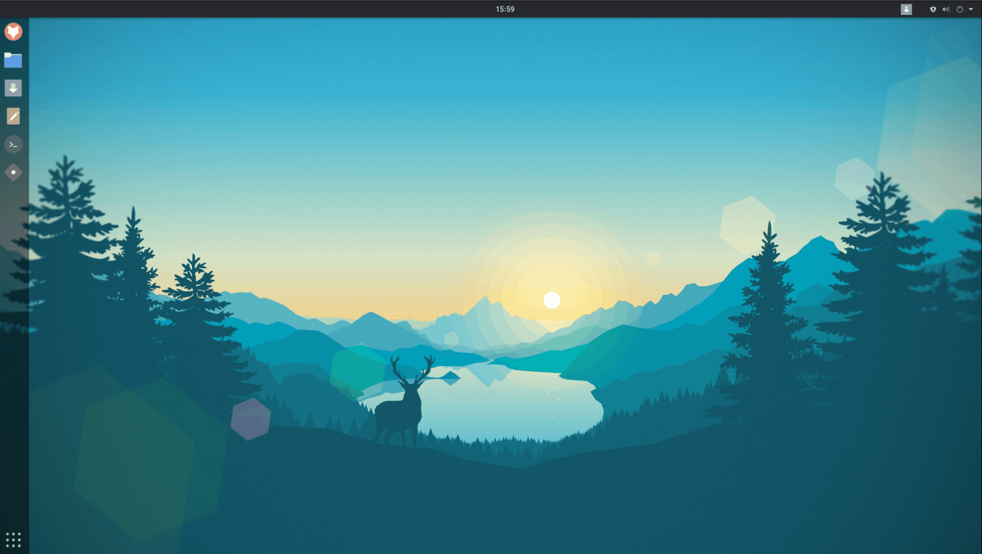
Task: Click the diamond-shaped dock icon
Action: coord(13,173)
